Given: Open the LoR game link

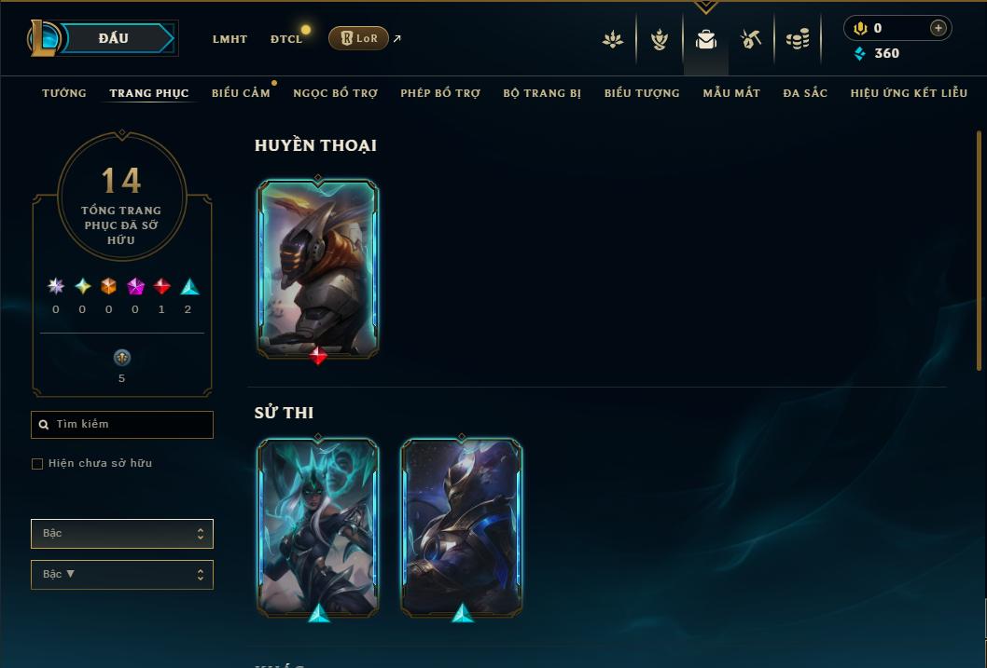Looking at the screenshot, I should pyautogui.click(x=358, y=38).
